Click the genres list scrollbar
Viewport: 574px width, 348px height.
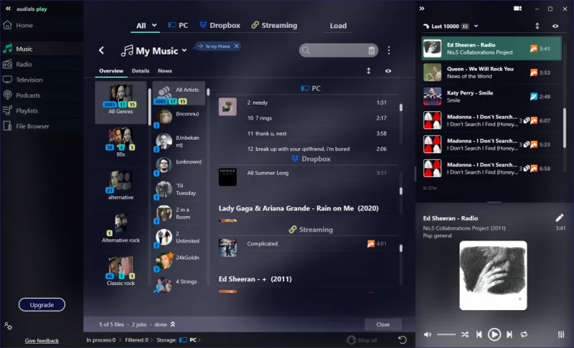pyautogui.click(x=149, y=107)
